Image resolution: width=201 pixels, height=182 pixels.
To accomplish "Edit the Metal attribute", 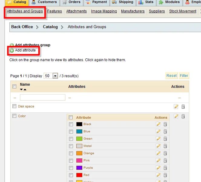I will pos(158,146).
